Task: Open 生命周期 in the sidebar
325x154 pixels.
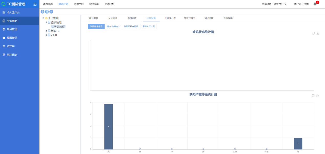Action: (x=19, y=21)
